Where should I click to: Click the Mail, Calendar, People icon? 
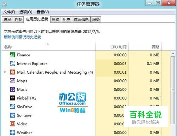tap(12, 72)
